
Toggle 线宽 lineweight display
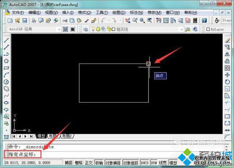coord(163,163)
